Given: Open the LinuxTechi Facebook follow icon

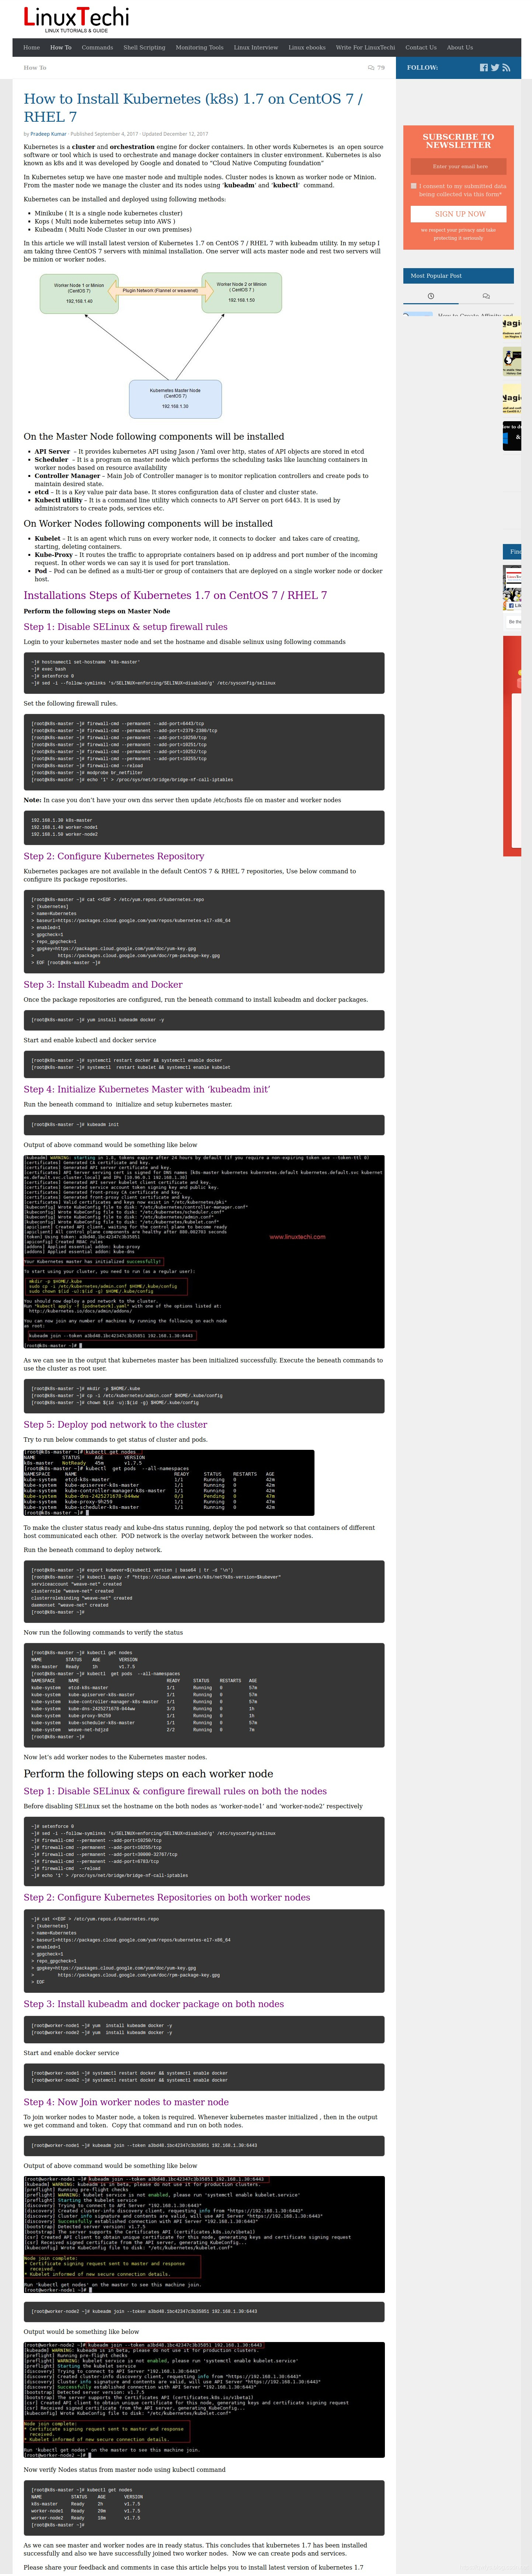Looking at the screenshot, I should (x=484, y=68).
